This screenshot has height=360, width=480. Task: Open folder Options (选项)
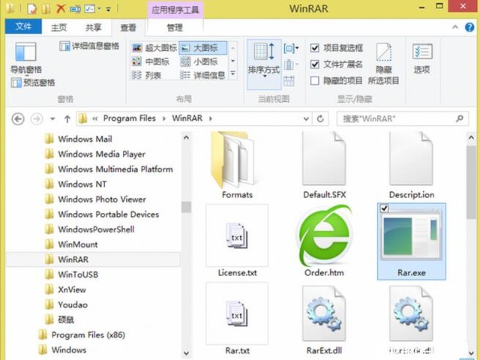[x=422, y=58]
